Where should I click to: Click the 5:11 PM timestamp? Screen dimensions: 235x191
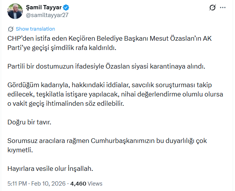17,183
